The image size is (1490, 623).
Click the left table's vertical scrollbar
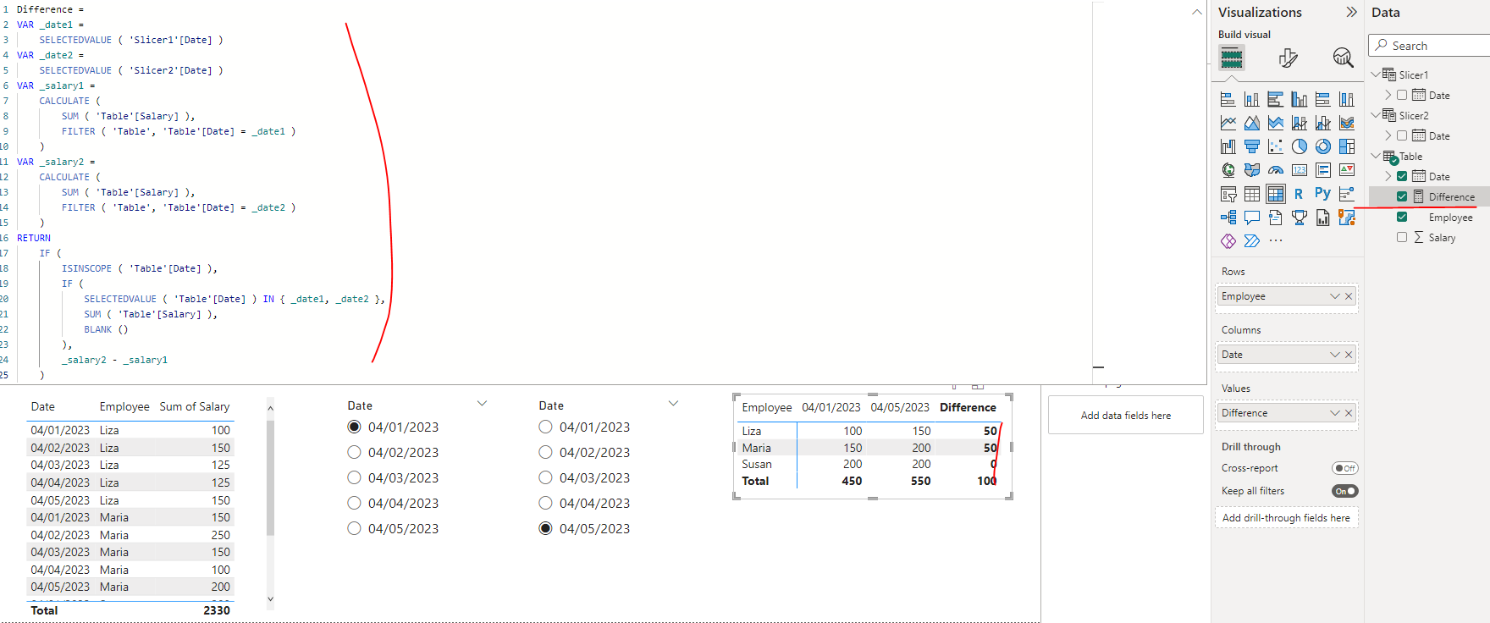tap(270, 478)
